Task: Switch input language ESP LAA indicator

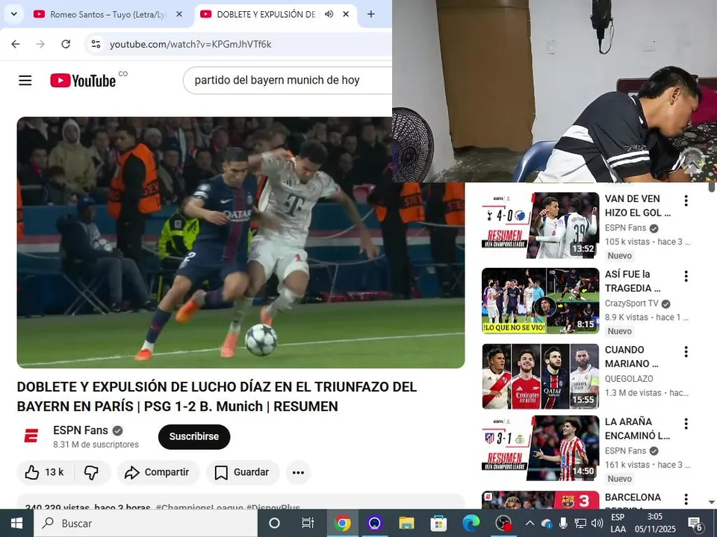Action: pos(618,524)
